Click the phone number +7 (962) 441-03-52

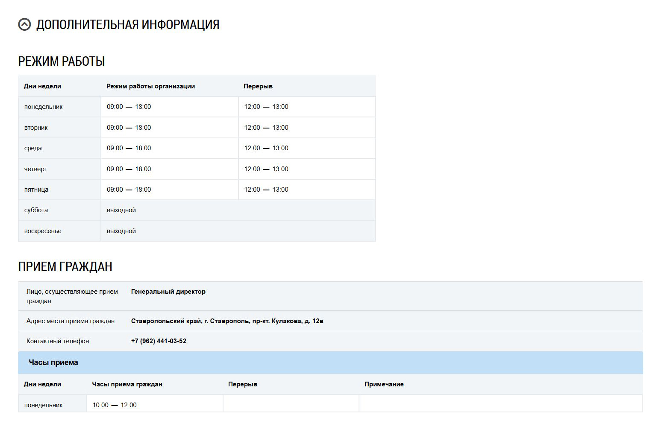(x=159, y=341)
